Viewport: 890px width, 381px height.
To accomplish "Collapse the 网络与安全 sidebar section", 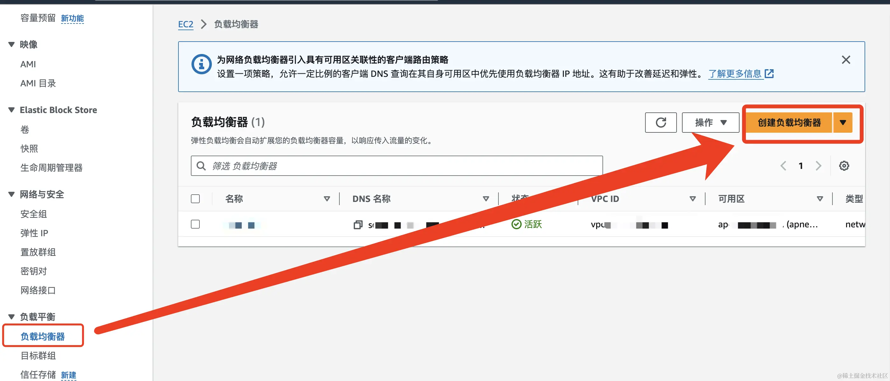I will pyautogui.click(x=11, y=194).
